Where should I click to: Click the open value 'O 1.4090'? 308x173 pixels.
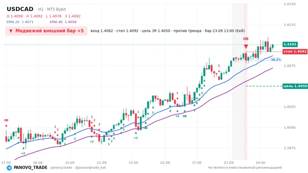[x=15, y=16]
